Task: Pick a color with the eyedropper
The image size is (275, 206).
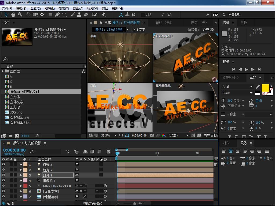Action: point(258,87)
